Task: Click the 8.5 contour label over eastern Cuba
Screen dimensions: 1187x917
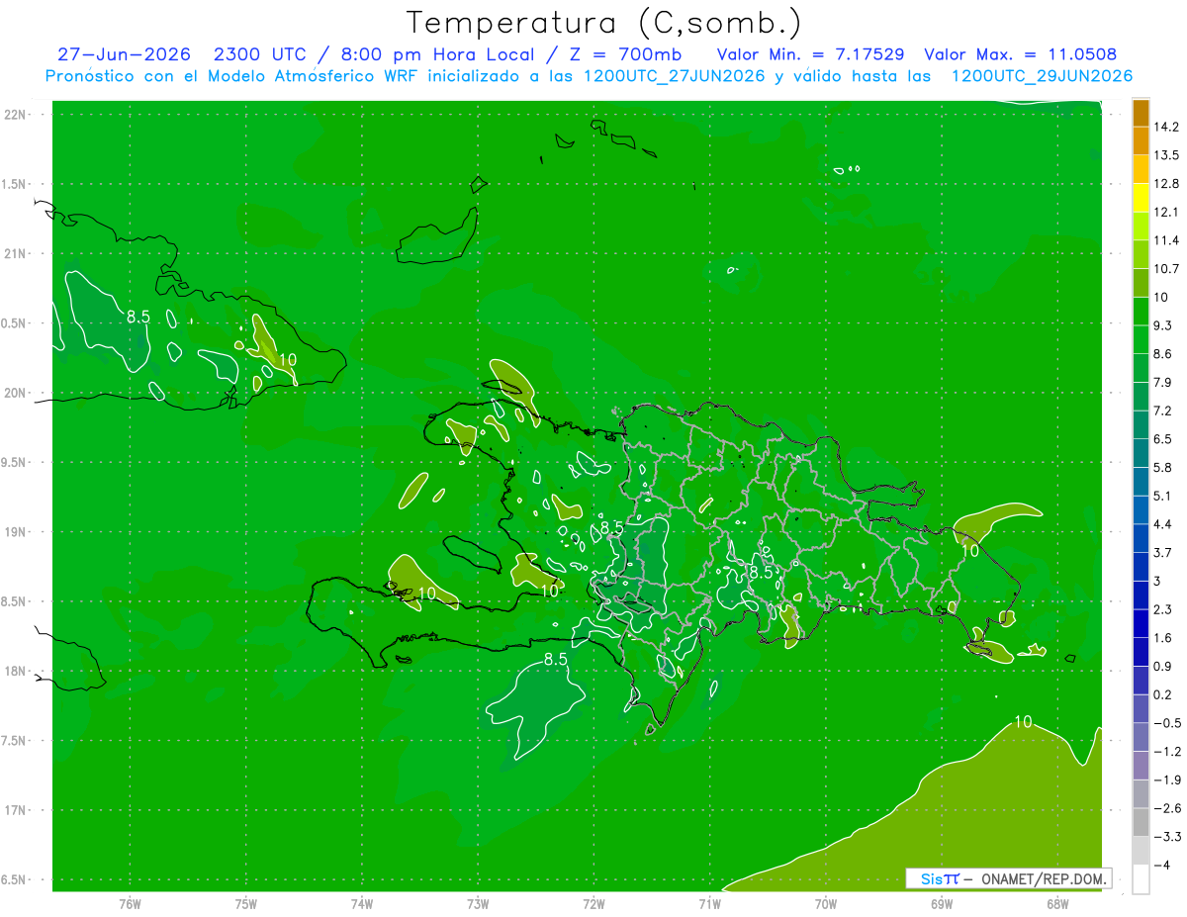Action: [138, 317]
